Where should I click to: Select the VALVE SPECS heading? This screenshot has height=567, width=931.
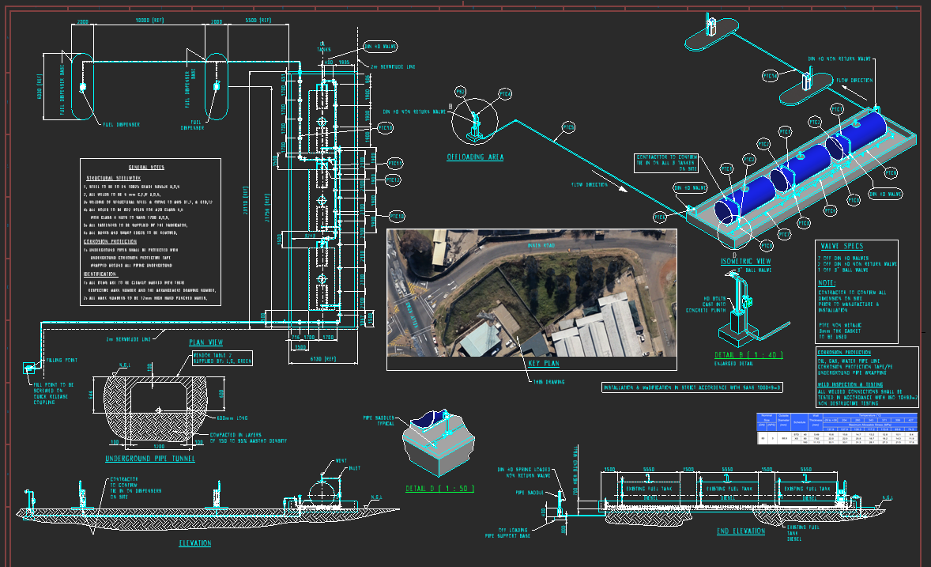point(842,248)
